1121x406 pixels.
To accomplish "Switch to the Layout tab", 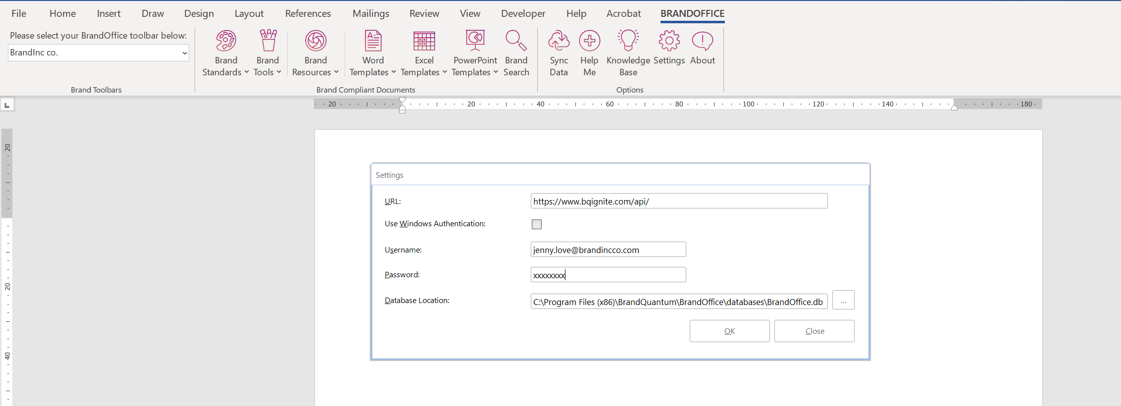I will [249, 13].
